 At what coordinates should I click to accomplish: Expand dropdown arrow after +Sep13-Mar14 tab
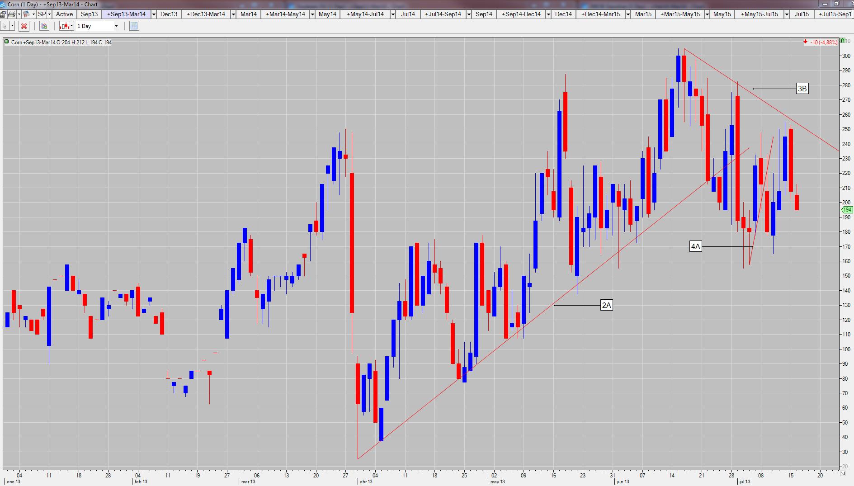(154, 14)
